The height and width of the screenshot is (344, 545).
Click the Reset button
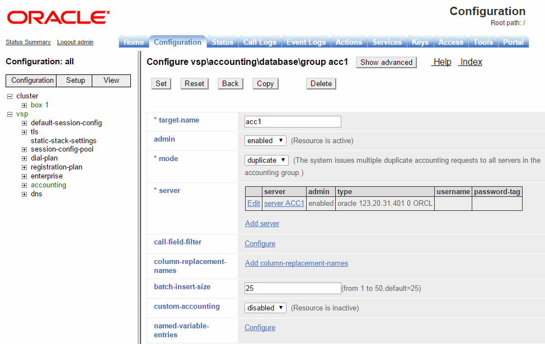point(194,84)
